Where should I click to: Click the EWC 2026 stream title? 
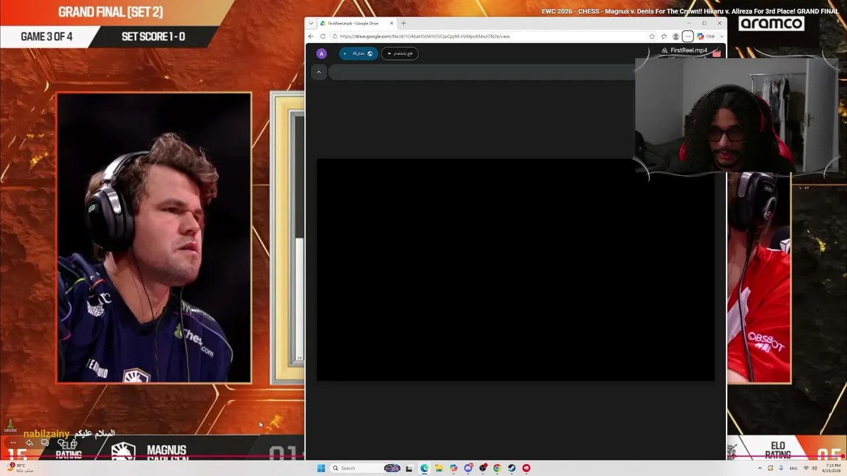pyautogui.click(x=690, y=11)
